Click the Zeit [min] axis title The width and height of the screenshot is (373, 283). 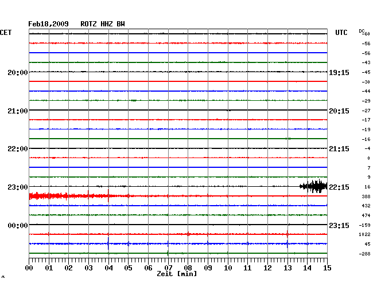point(177,274)
